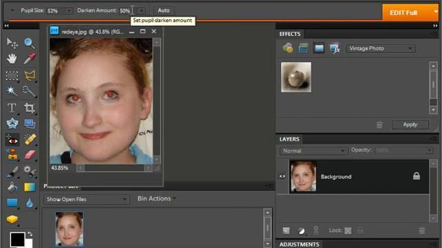Select the Eyedropper tool
The width and height of the screenshot is (442, 248).
pyautogui.click(x=29, y=59)
